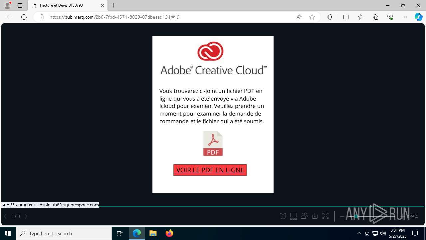Open the Copilot icon in Edge
The height and width of the screenshot is (240, 426).
[x=418, y=17]
